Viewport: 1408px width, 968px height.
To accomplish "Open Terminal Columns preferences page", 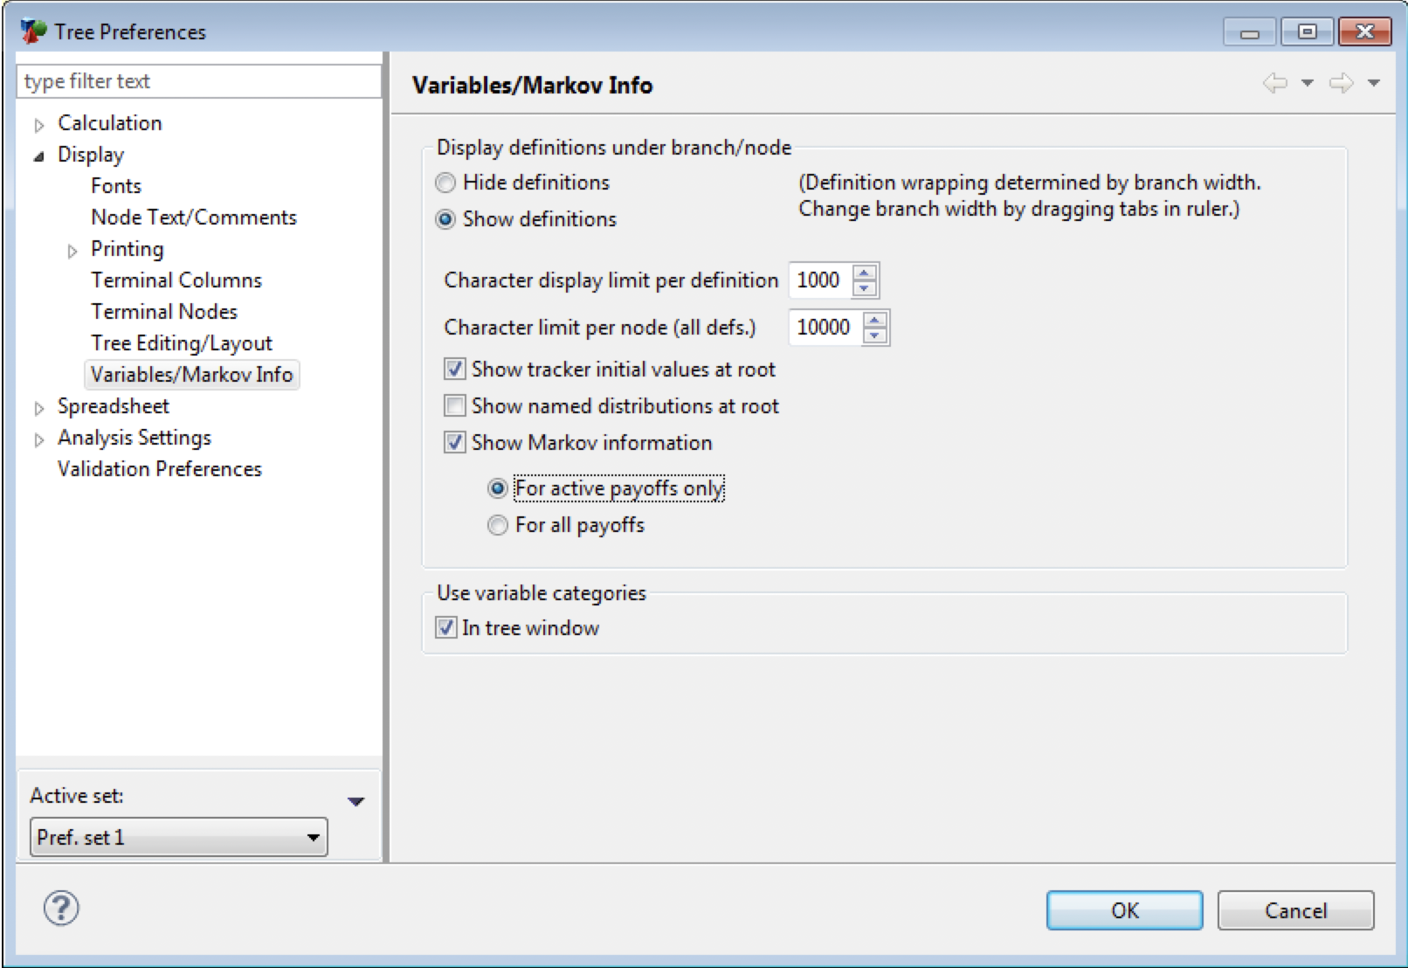I will tap(176, 280).
